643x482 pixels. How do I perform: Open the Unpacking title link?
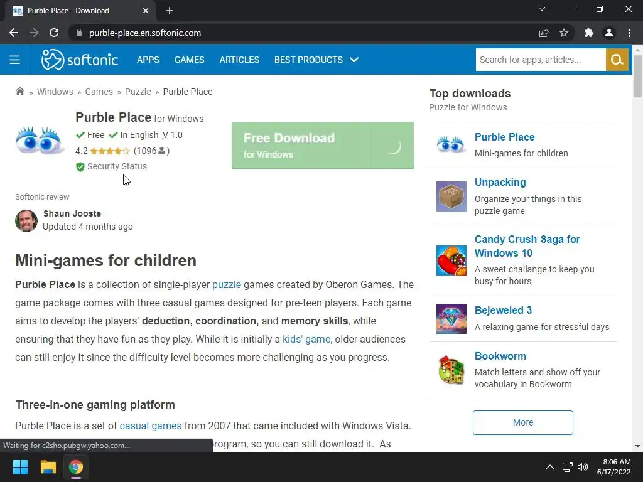[x=500, y=182]
